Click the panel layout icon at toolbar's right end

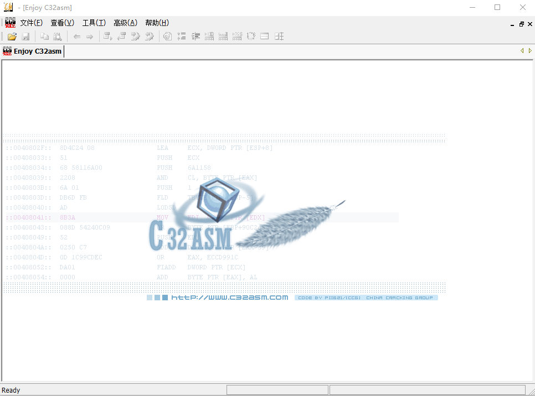coord(278,36)
